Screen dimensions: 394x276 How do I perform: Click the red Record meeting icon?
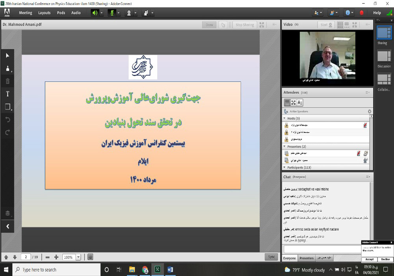click(362, 13)
